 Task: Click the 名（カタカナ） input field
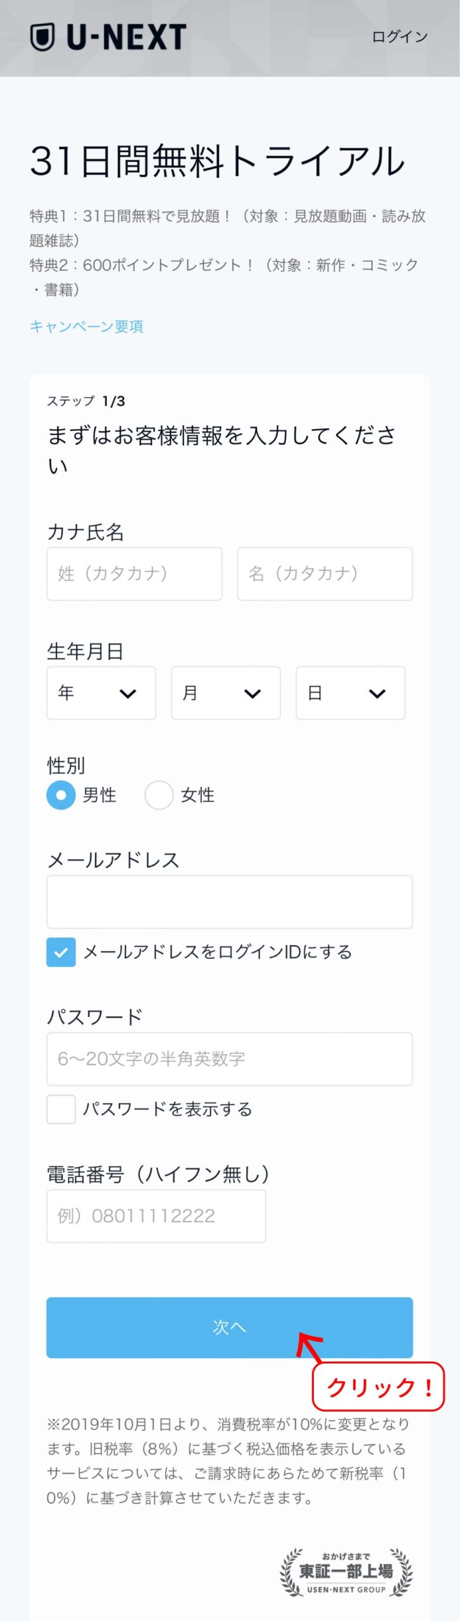click(325, 574)
